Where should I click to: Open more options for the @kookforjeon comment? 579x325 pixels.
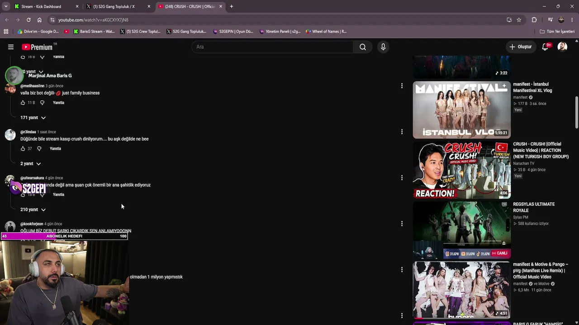pyautogui.click(x=402, y=223)
